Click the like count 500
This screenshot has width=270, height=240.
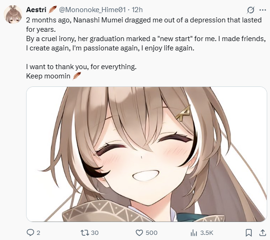[x=152, y=233]
